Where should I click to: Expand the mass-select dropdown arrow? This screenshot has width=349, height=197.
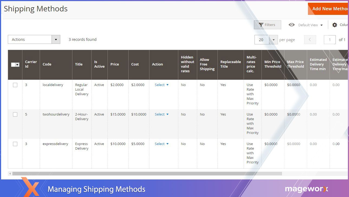[x=17, y=65]
